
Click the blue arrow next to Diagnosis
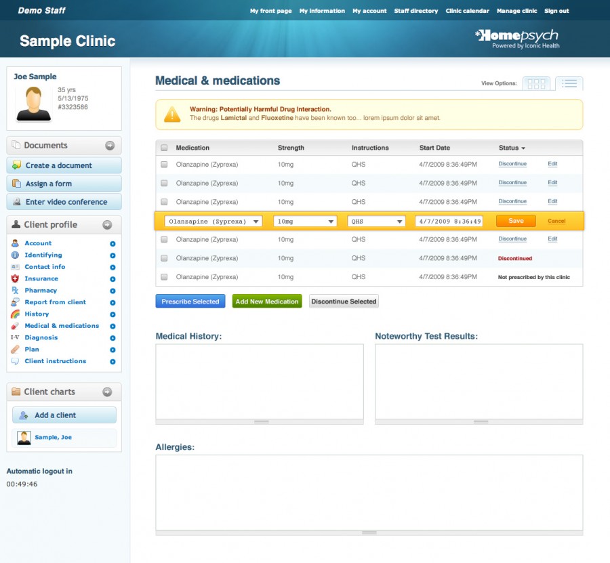point(113,338)
